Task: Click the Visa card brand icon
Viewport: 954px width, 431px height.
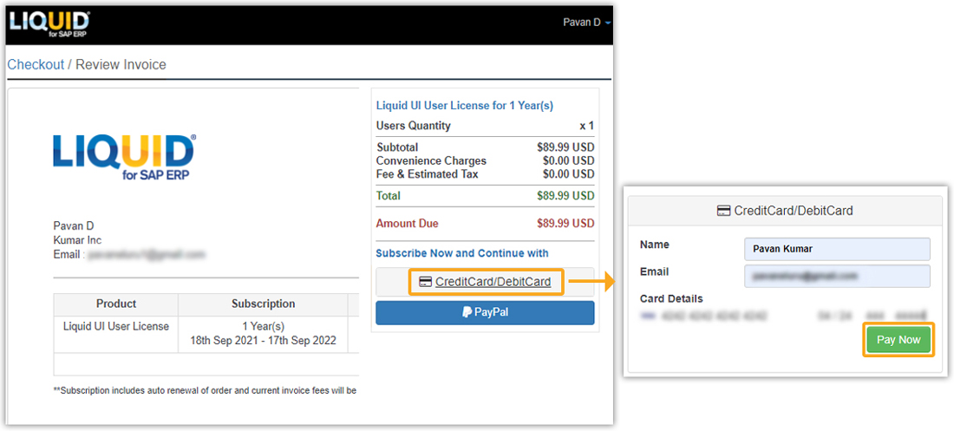Action: 649,316
